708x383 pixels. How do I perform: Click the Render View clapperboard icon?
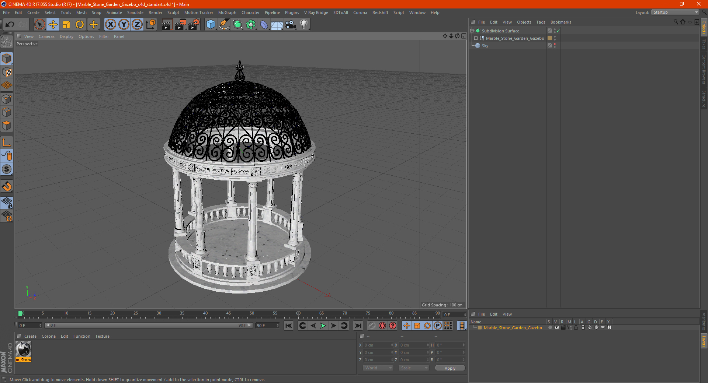(x=167, y=25)
